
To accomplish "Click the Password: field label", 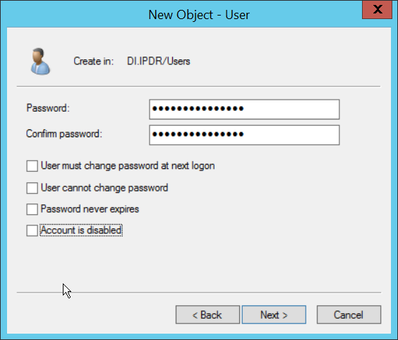I will point(48,108).
